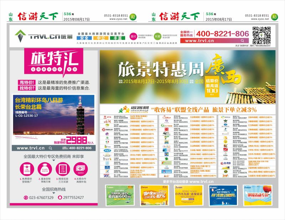Image resolution: width=285 pixels, height=220 pixels.
Task: Click the phone icon beside 023-67607329
Action: point(26,198)
